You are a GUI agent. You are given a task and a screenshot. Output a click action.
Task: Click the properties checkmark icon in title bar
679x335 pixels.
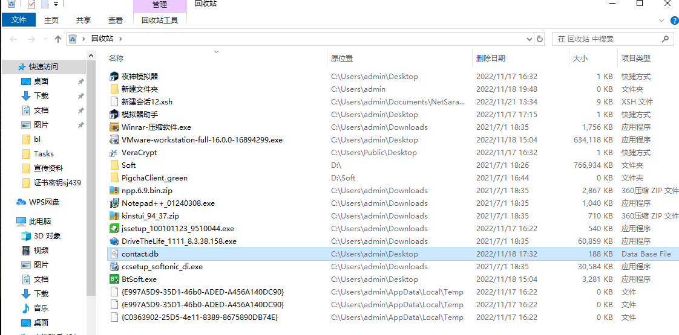[x=31, y=4]
